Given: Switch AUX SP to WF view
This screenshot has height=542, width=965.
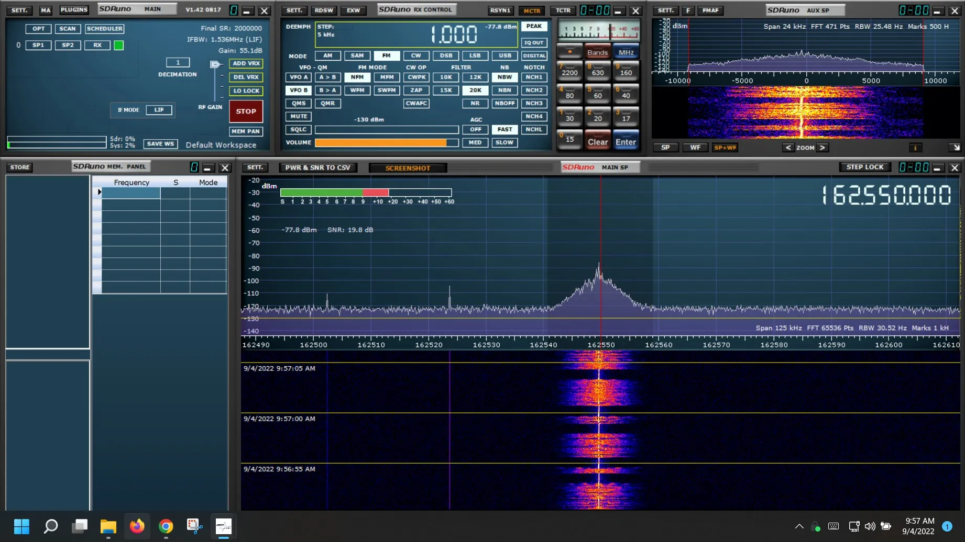Looking at the screenshot, I should [x=695, y=148].
